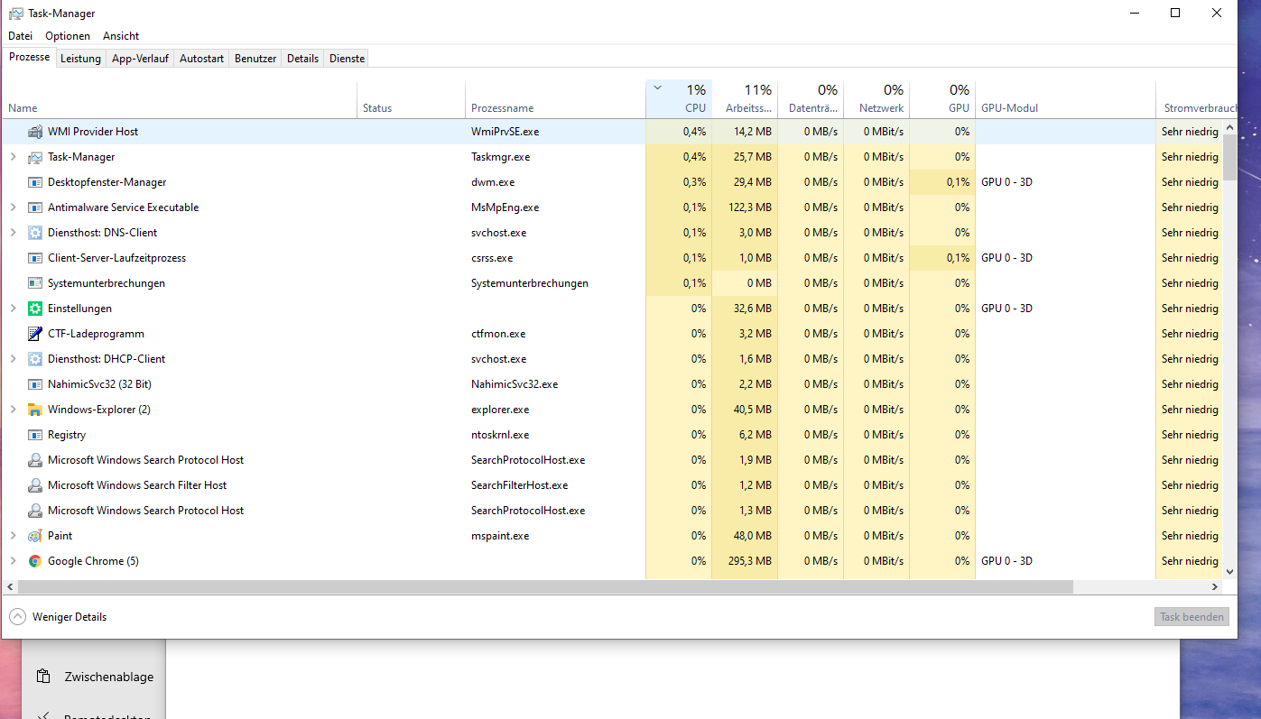Image resolution: width=1261 pixels, height=719 pixels.
Task: Open the Datei menu
Action: 20,36
